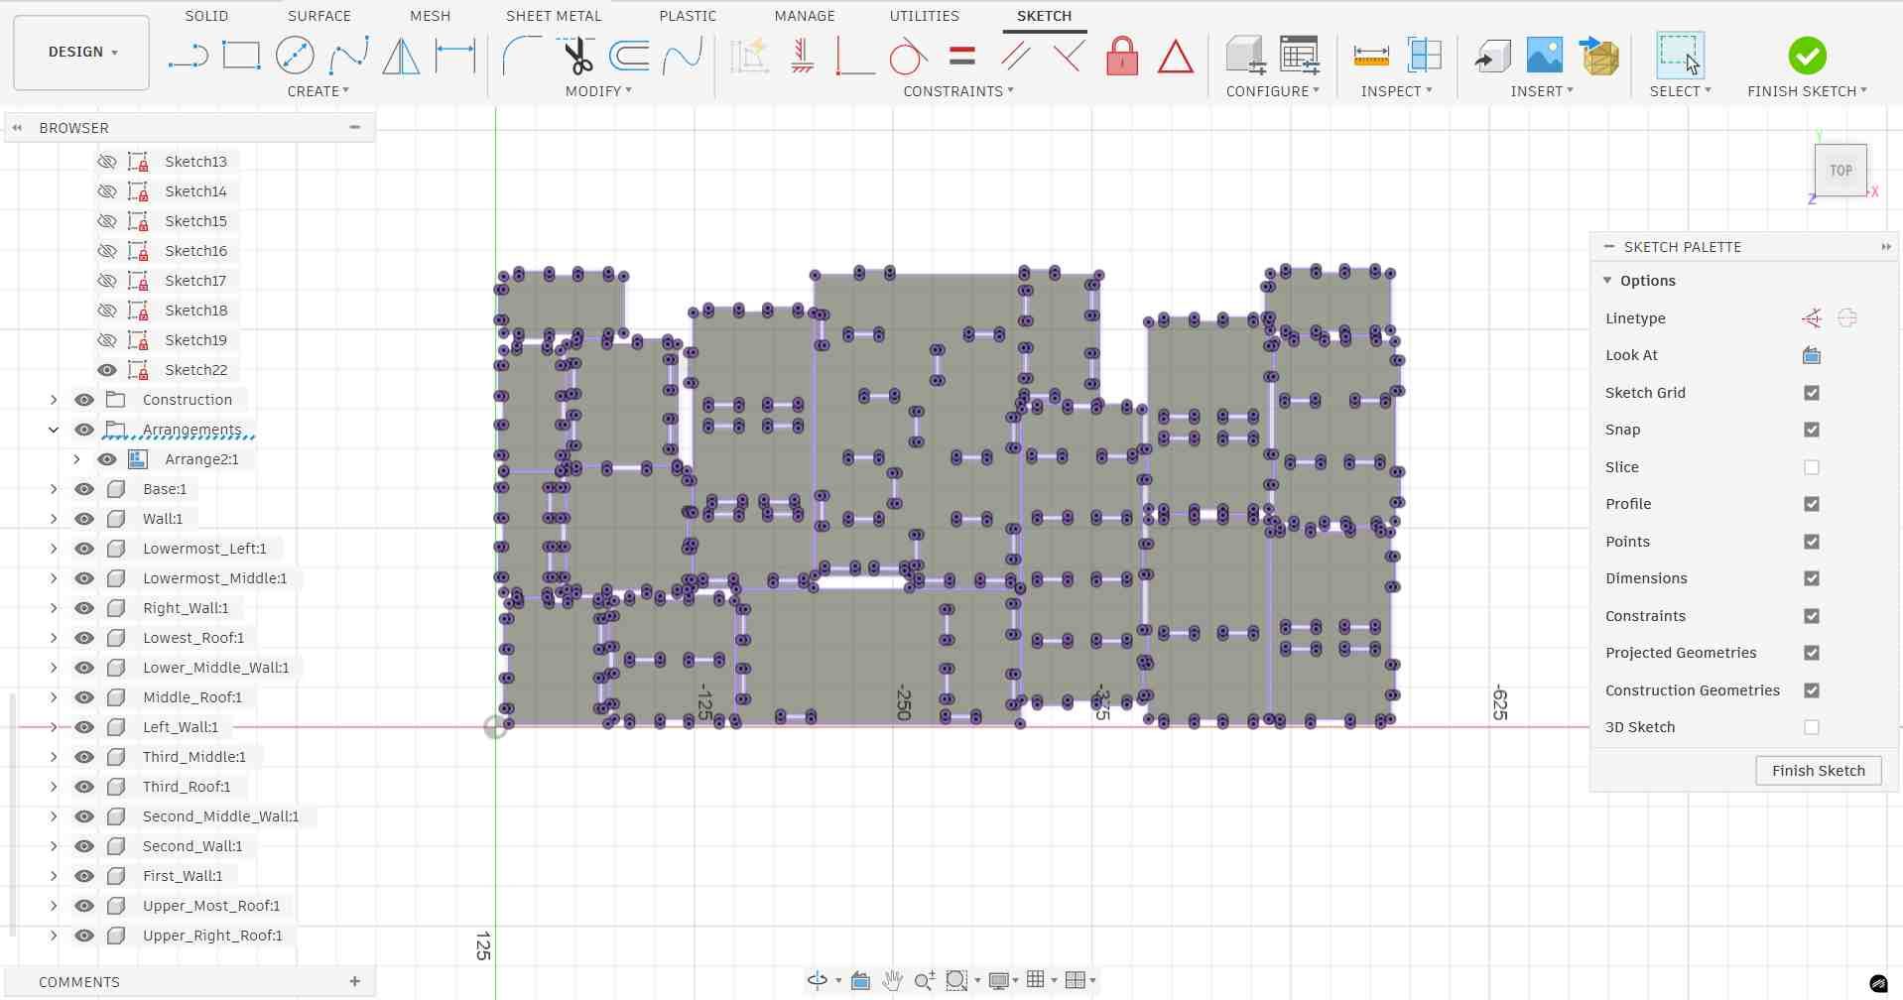The height and width of the screenshot is (1000, 1903).
Task: Select the Circle sketch tool
Action: (x=295, y=56)
